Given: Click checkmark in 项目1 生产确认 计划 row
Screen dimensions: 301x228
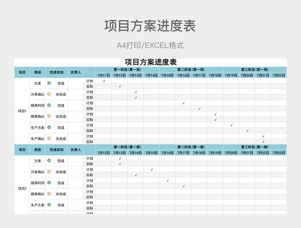Looking at the screenshot, I should [263, 136].
